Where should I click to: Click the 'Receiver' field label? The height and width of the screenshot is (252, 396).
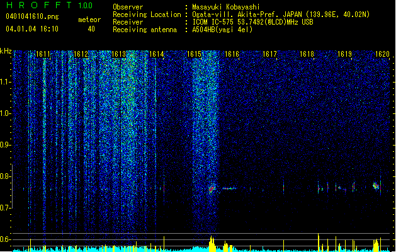128,22
